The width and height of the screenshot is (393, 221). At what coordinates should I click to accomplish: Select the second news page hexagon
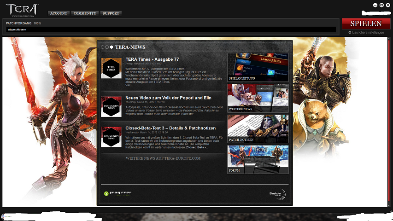(107, 47)
